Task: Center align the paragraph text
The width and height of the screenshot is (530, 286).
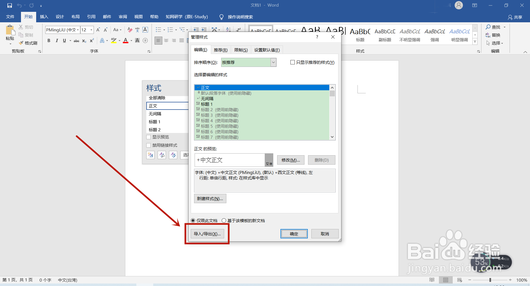Action: [x=166, y=41]
